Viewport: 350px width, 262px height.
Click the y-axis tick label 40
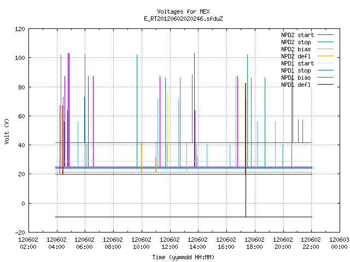(21, 145)
